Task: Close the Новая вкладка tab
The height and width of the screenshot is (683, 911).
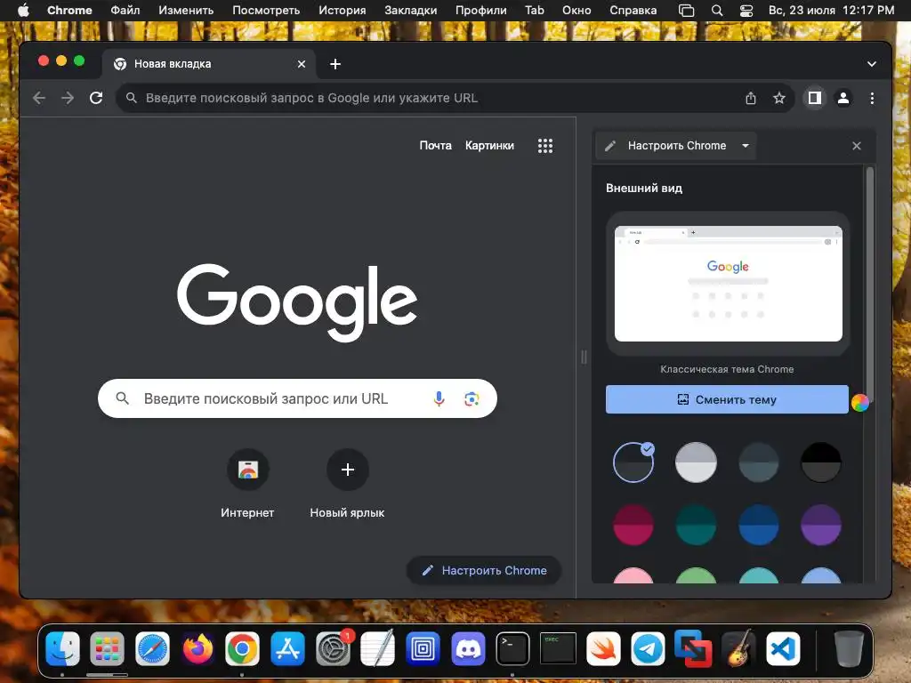Action: point(301,64)
